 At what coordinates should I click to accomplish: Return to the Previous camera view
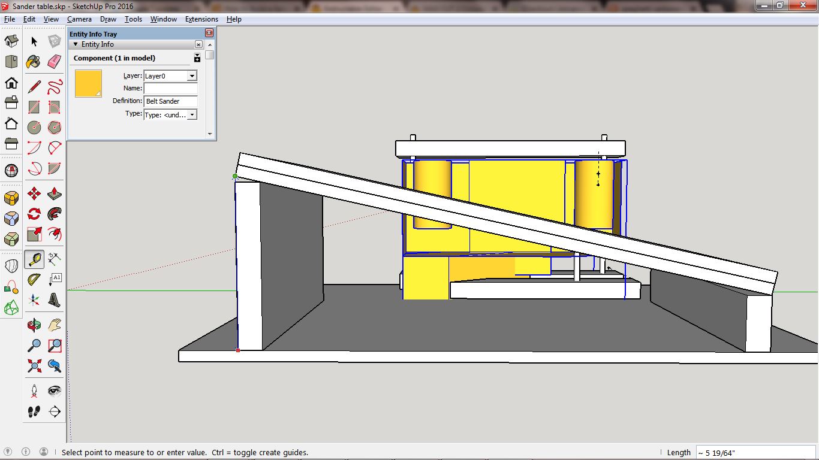point(55,366)
